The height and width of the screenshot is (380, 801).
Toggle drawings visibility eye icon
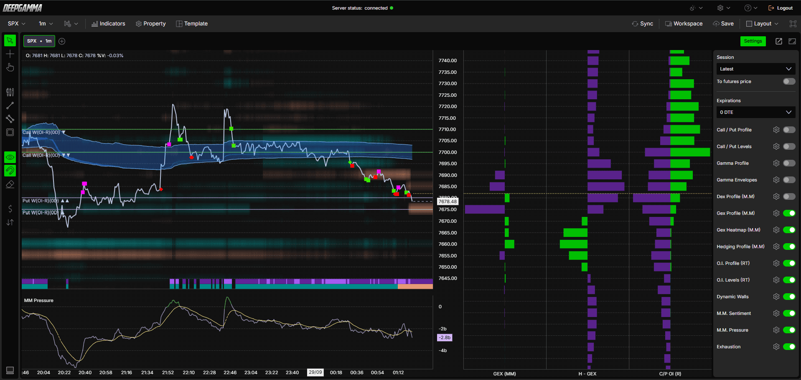10,157
